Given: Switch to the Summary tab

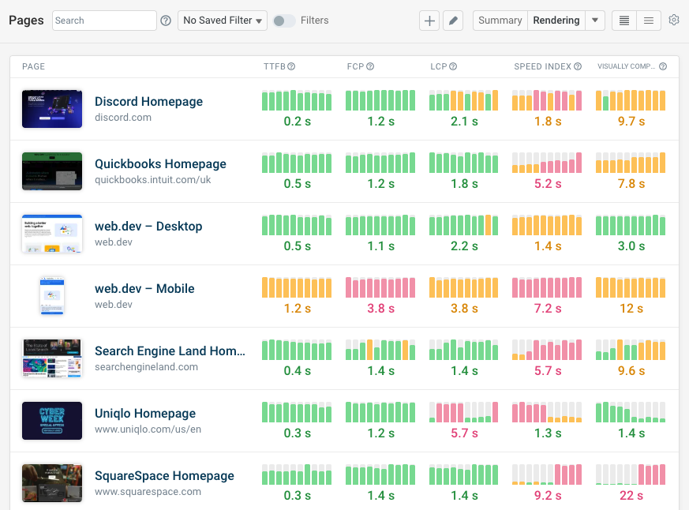Looking at the screenshot, I should tap(499, 21).
